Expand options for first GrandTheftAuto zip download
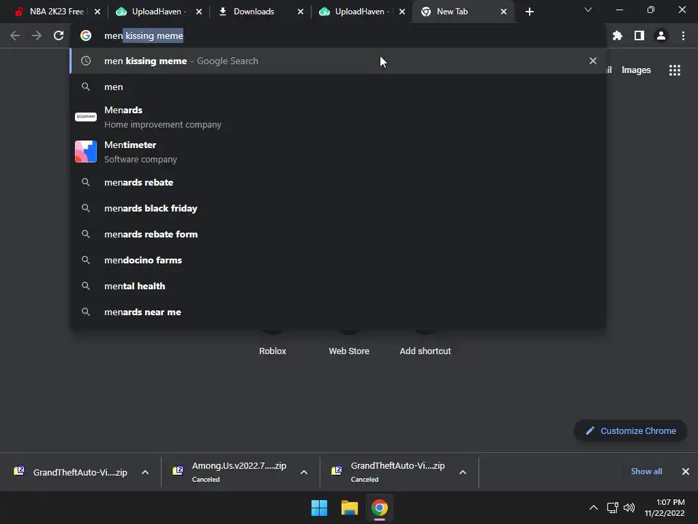The image size is (698, 524). (x=145, y=472)
